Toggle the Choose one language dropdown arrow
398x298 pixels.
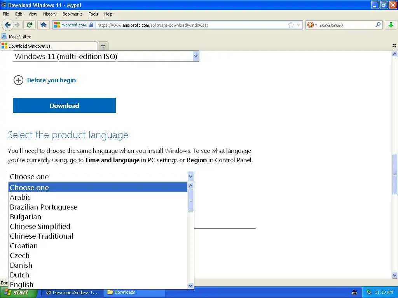(190, 177)
